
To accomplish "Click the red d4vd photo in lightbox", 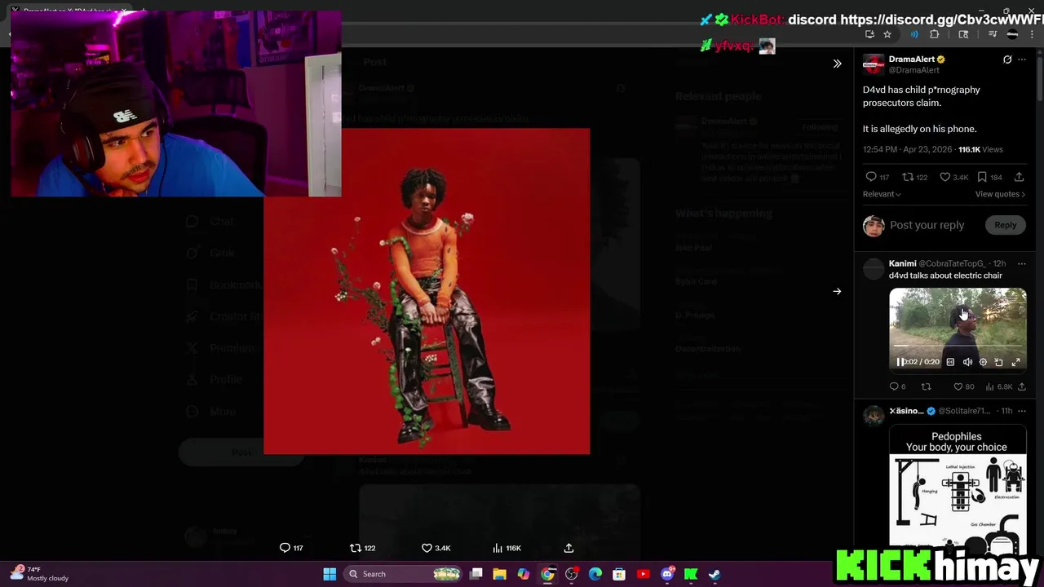I will click(427, 291).
